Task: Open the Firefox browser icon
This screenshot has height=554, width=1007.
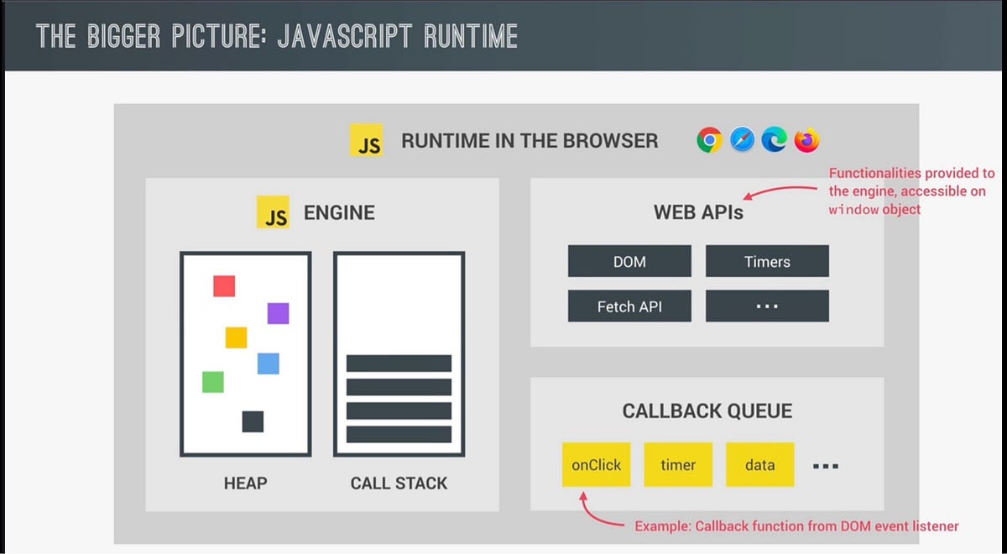Action: click(x=806, y=141)
